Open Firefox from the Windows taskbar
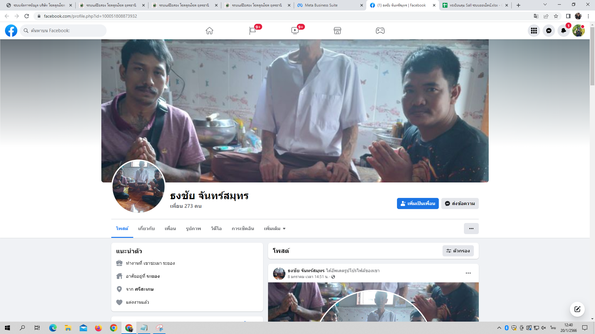 pyautogui.click(x=98, y=328)
